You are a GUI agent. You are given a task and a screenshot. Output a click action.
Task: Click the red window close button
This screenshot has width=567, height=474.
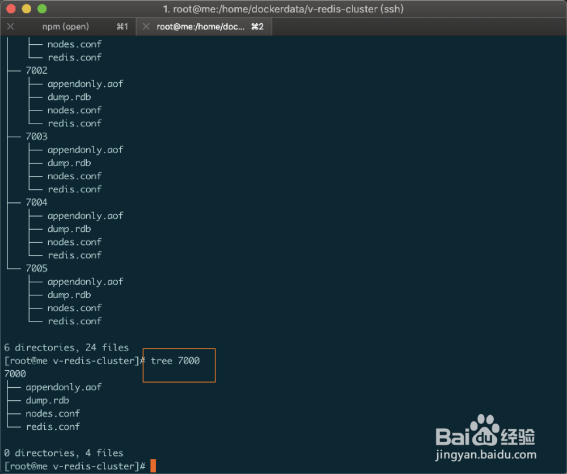tap(11, 9)
